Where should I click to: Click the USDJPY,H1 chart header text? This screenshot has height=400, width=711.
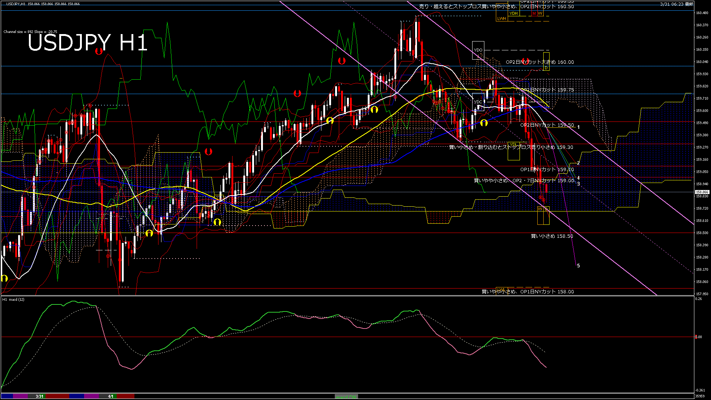pyautogui.click(x=16, y=4)
